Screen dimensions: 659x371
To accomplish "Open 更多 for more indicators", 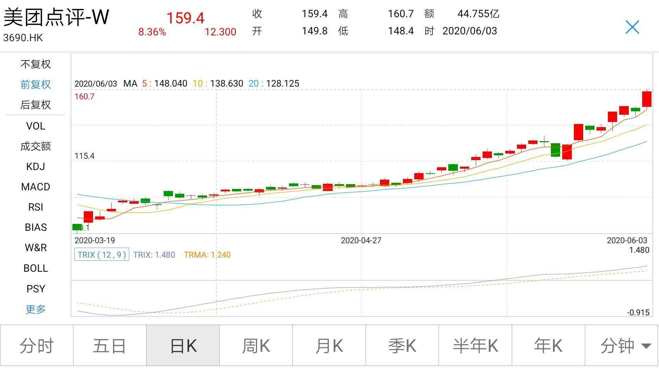I will (35, 309).
